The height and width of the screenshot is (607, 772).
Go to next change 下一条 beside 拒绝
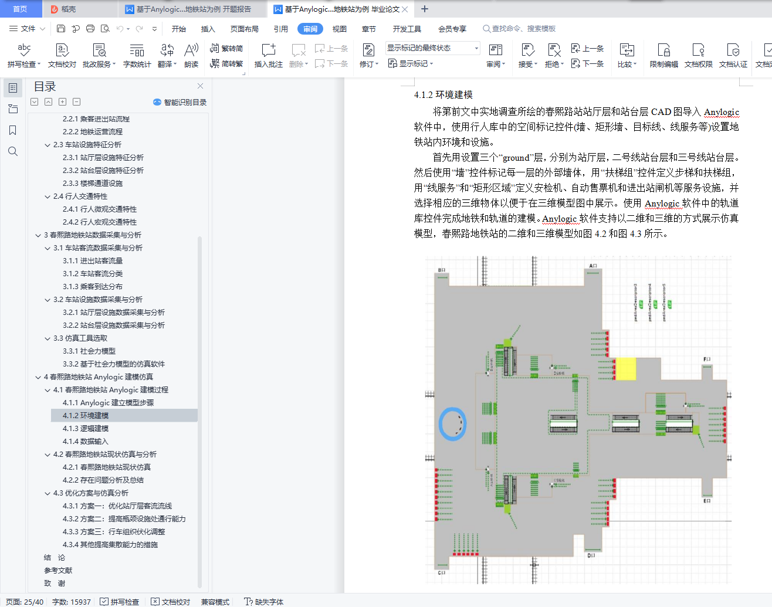point(587,63)
